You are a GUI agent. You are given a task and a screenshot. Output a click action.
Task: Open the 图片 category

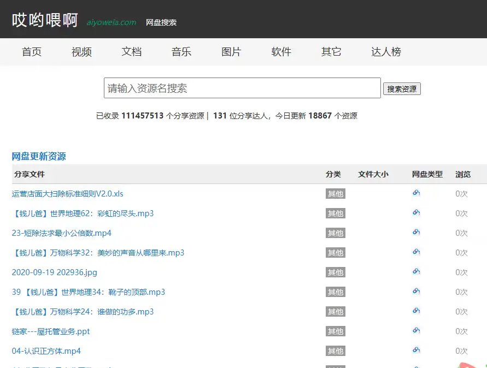click(x=231, y=51)
